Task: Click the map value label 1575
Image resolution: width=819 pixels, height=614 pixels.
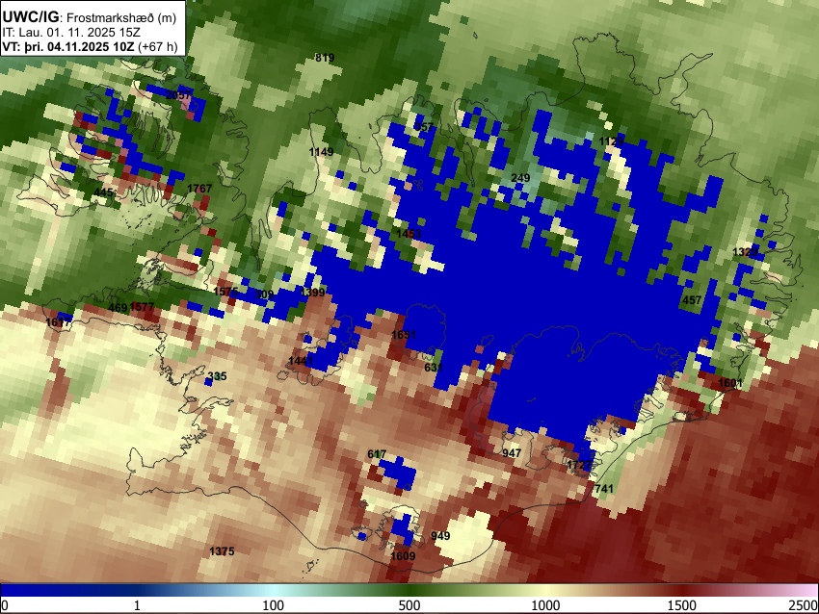Action: pyautogui.click(x=225, y=293)
